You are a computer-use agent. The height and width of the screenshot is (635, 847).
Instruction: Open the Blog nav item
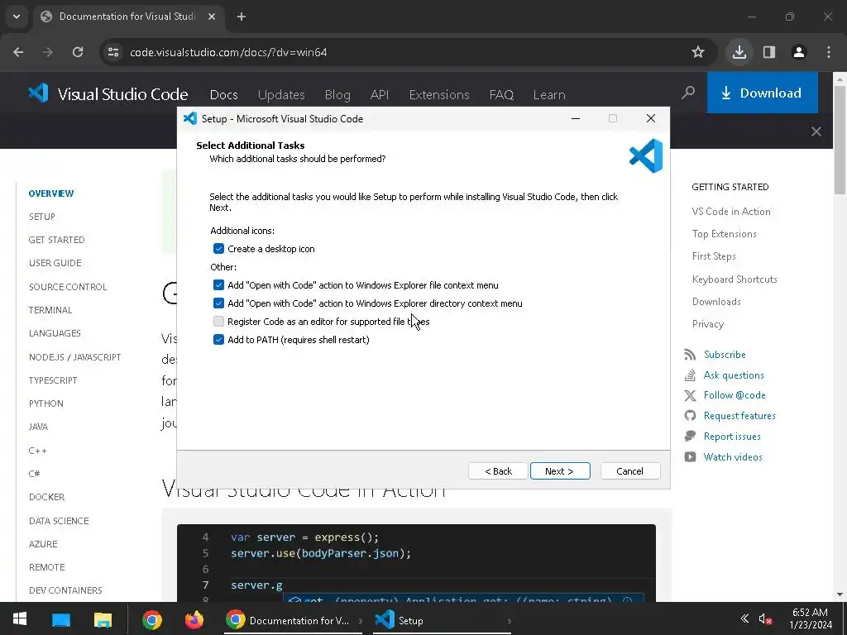(x=337, y=94)
